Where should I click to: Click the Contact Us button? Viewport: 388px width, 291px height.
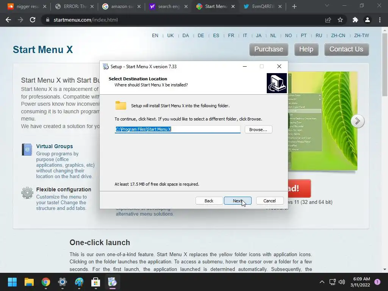(x=346, y=49)
